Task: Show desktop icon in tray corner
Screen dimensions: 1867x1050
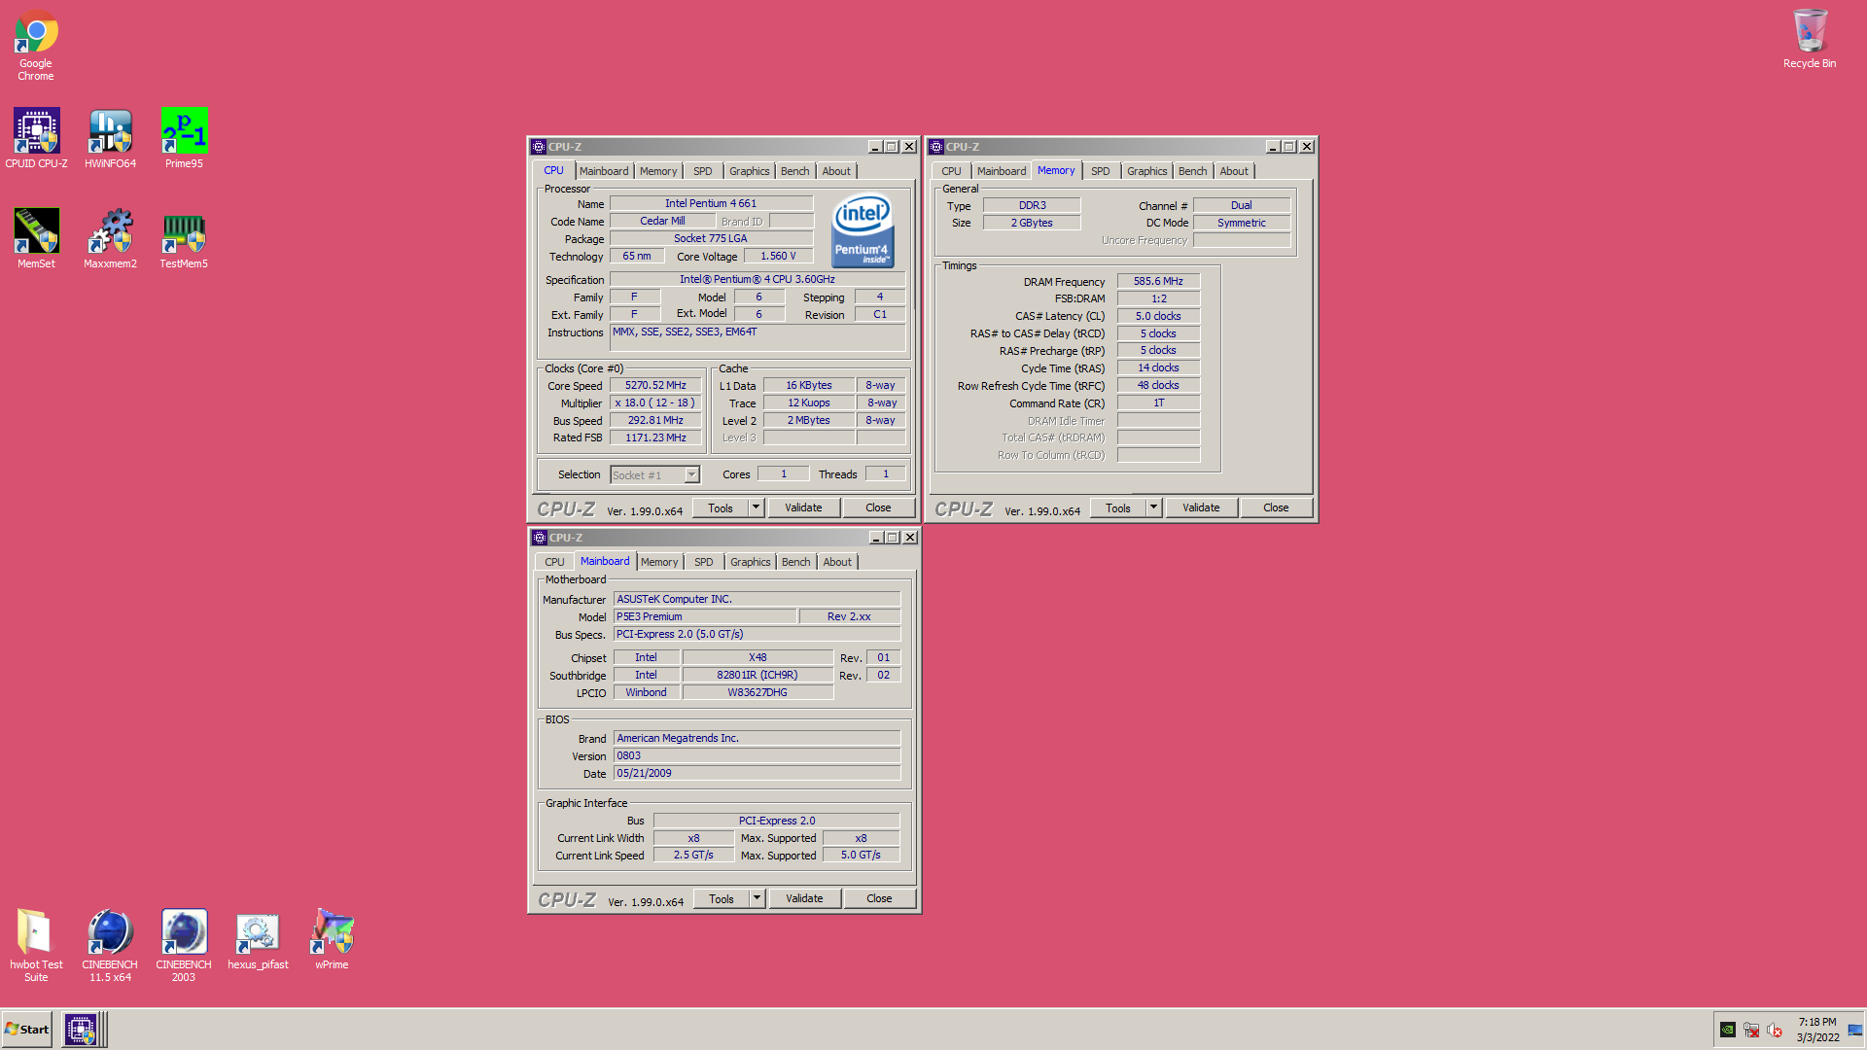Action: point(1855,1030)
